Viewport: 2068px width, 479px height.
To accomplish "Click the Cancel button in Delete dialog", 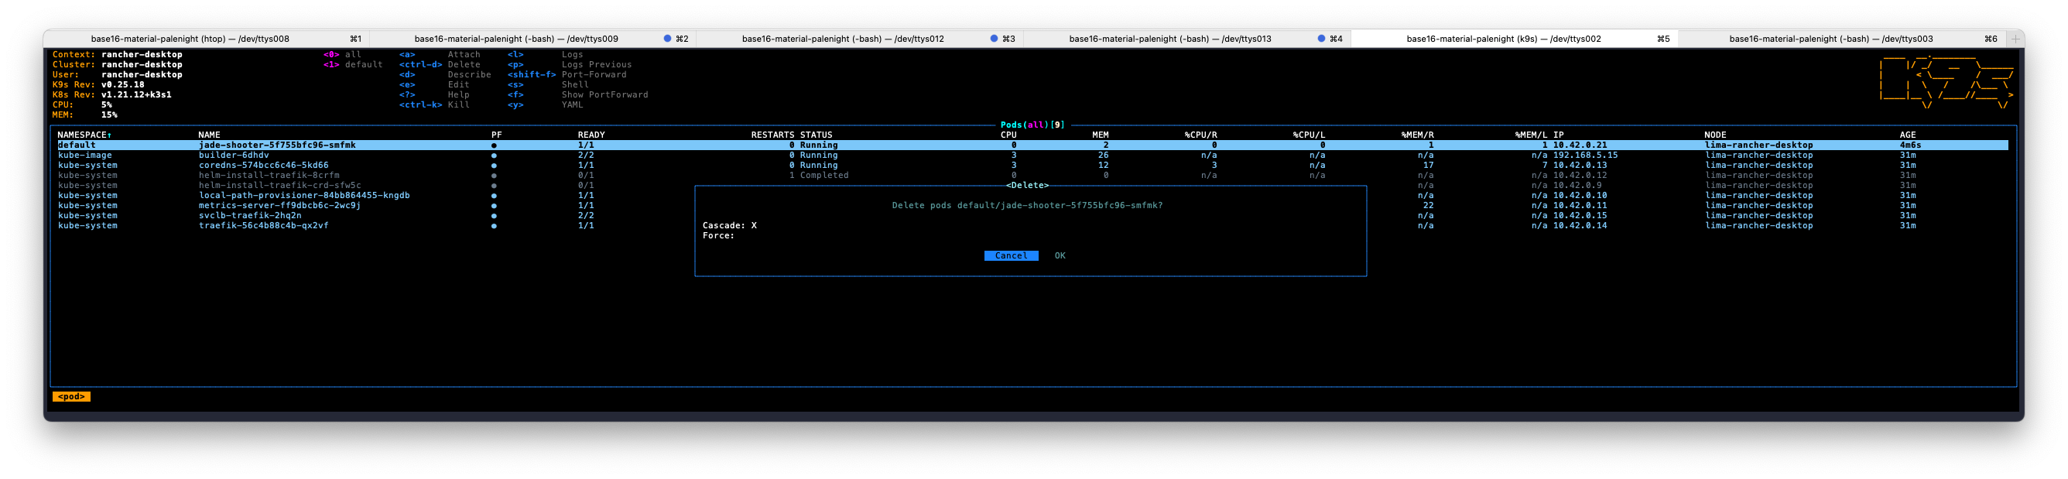I will click(x=1011, y=256).
